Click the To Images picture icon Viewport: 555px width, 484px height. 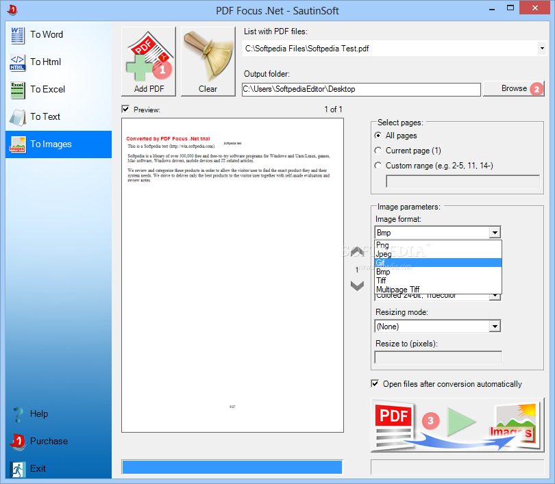coord(17,144)
